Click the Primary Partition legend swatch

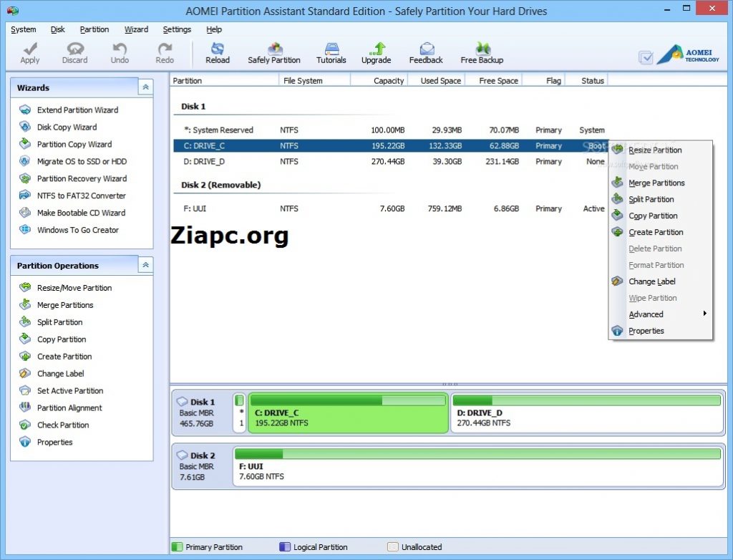click(176, 546)
